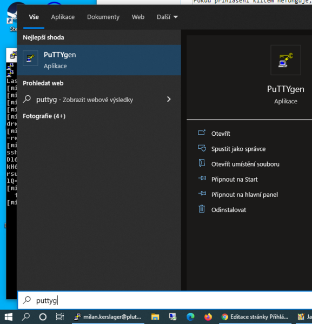Image resolution: width=312 pixels, height=324 pixels.
Task: Click the Prohledat web heading
Action: (x=43, y=83)
